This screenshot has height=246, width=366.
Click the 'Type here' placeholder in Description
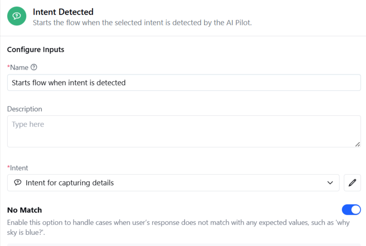point(28,124)
